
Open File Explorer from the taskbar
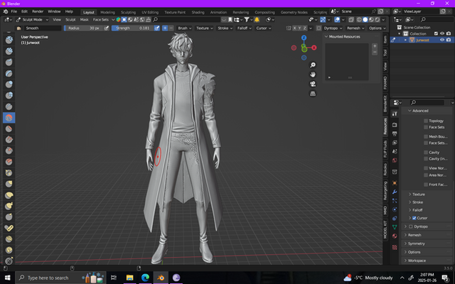tap(130, 277)
